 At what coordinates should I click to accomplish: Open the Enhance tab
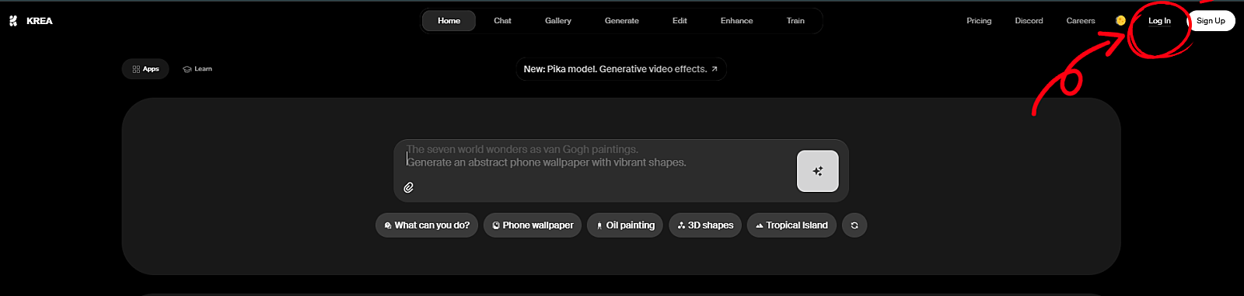click(x=736, y=21)
